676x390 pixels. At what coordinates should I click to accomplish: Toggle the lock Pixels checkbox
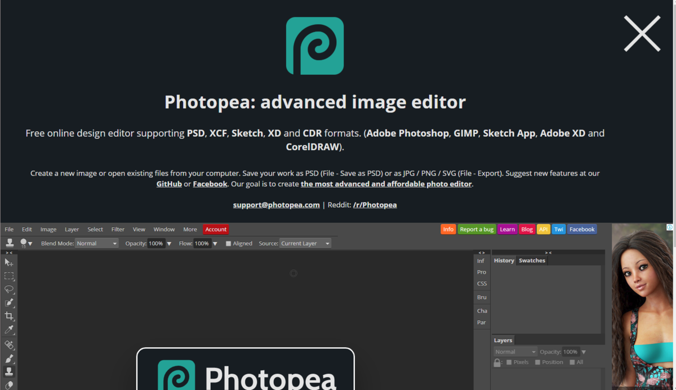509,362
